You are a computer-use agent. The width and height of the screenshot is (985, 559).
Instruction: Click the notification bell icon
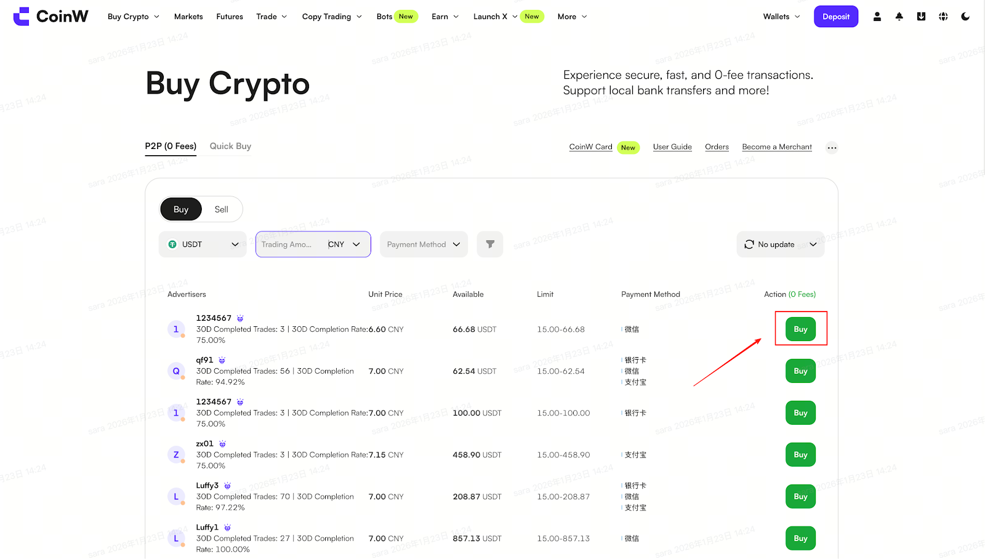pyautogui.click(x=899, y=17)
